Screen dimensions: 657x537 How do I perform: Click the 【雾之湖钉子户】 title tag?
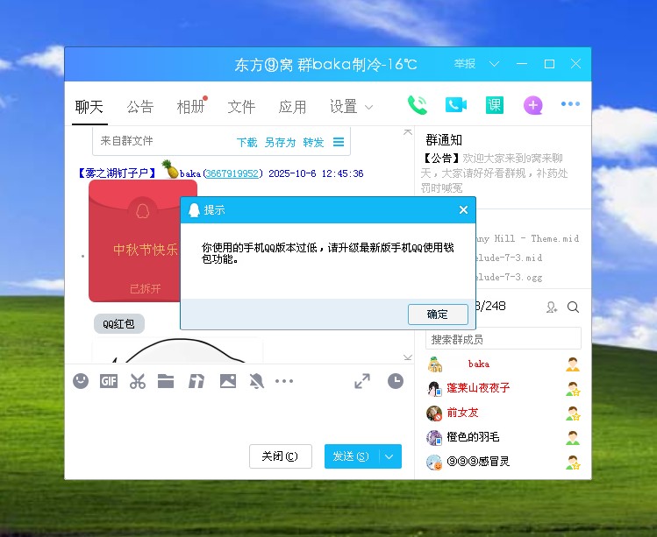pos(117,173)
